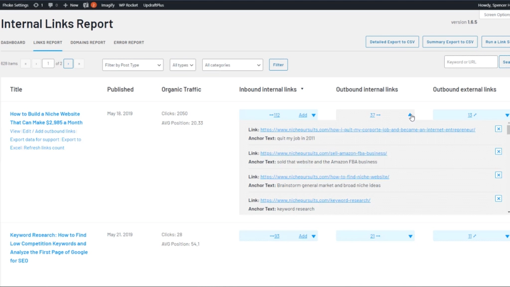This screenshot has height=287, width=510.
Task: Check WordPress updates icon in the admin bar
Action: click(x=36, y=5)
